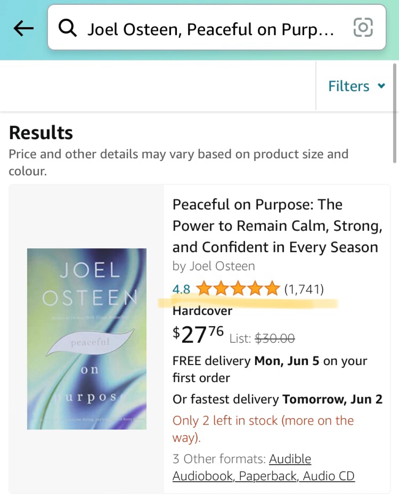Select the Hardcover format label
Image resolution: width=399 pixels, height=501 pixels.
click(202, 311)
